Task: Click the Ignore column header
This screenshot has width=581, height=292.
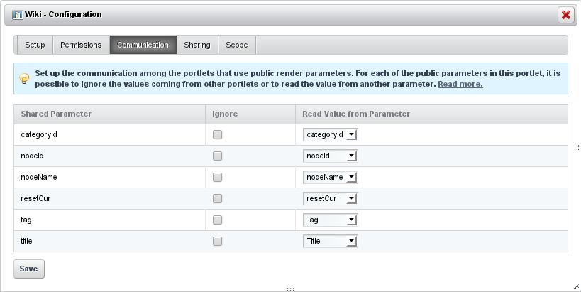Action: [250, 114]
